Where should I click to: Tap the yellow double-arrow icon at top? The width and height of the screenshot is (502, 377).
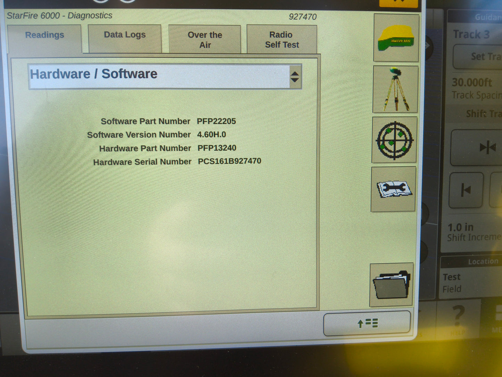(x=398, y=3)
